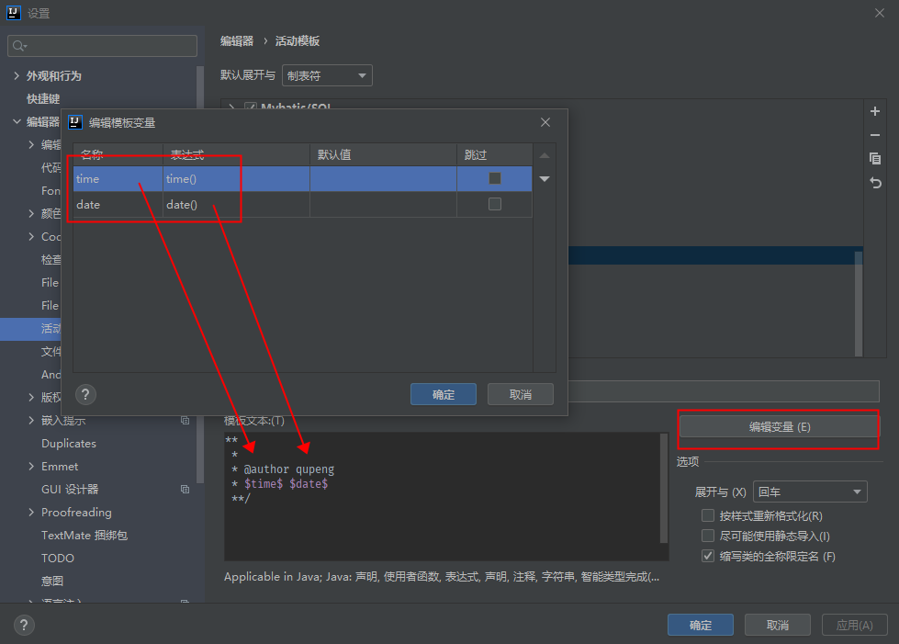Open 默认展开与 制表符 dropdown

[x=327, y=75]
